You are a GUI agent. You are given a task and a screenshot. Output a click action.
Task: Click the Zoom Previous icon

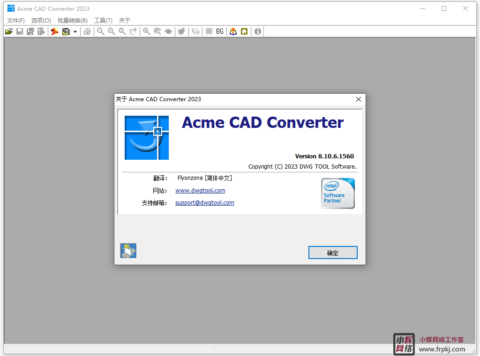pyautogui.click(x=157, y=31)
